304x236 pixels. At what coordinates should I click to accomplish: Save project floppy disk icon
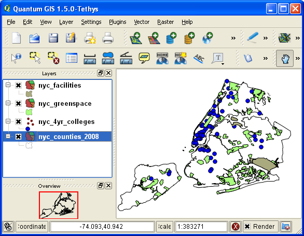(x=53, y=38)
